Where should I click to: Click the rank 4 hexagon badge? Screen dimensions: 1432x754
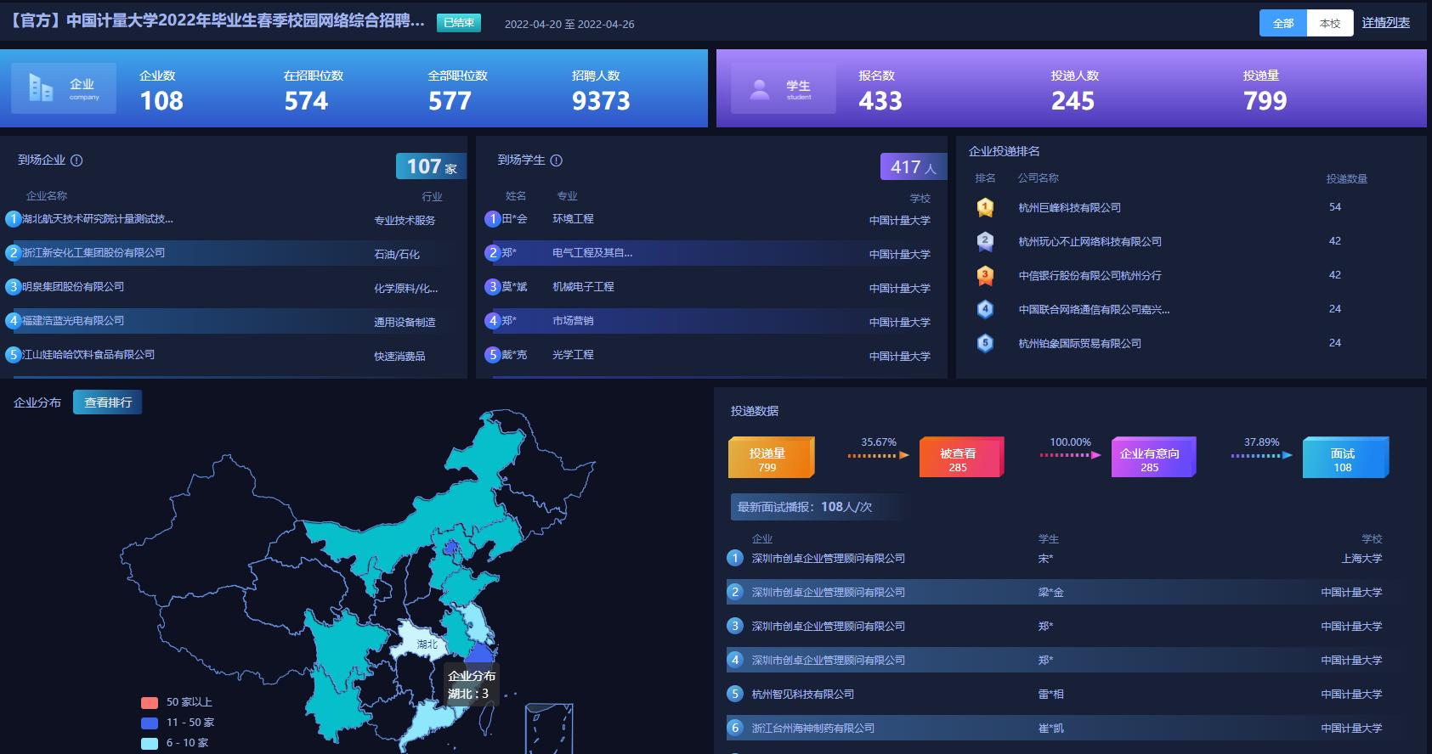pos(985,309)
